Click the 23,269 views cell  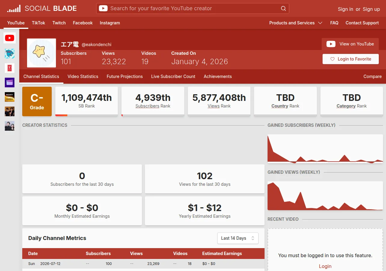pyautogui.click(x=153, y=264)
